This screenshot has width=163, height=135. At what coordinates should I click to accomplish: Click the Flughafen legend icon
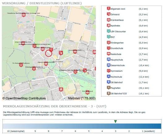(x=109, y=88)
